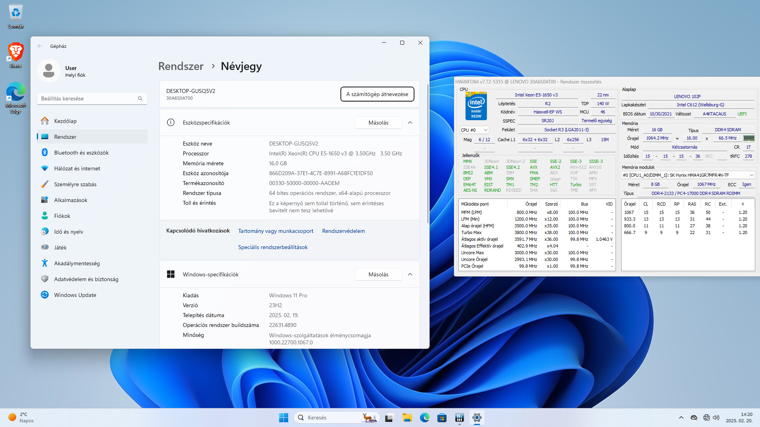Collapse the Eszközspecifikációk section
This screenshot has width=760, height=427.
[x=410, y=123]
